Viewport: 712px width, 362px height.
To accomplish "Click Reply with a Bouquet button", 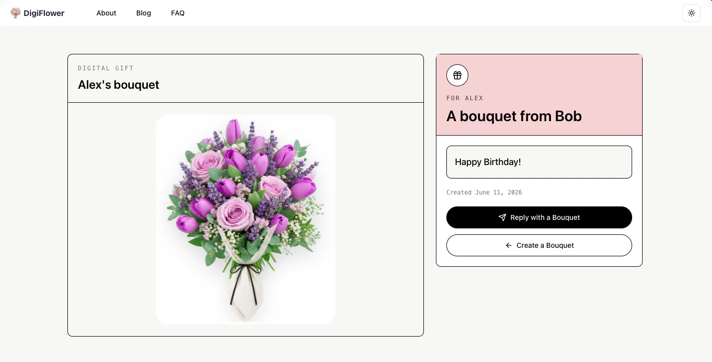I will pyautogui.click(x=539, y=217).
